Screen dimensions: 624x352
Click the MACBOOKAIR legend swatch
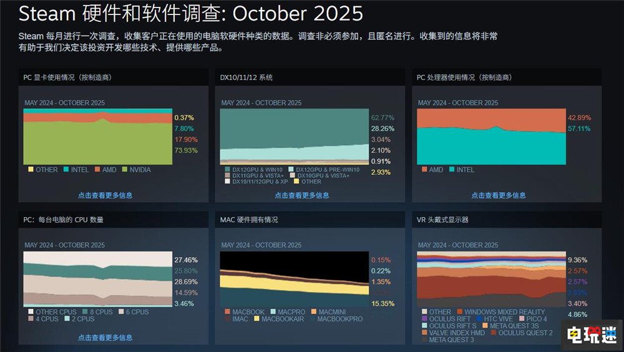pyautogui.click(x=256, y=319)
